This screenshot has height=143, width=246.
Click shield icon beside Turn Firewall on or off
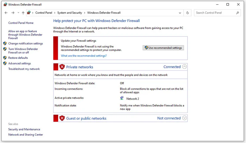(5, 49)
